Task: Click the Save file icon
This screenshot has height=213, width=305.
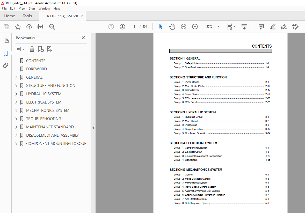Action: tap(6, 27)
